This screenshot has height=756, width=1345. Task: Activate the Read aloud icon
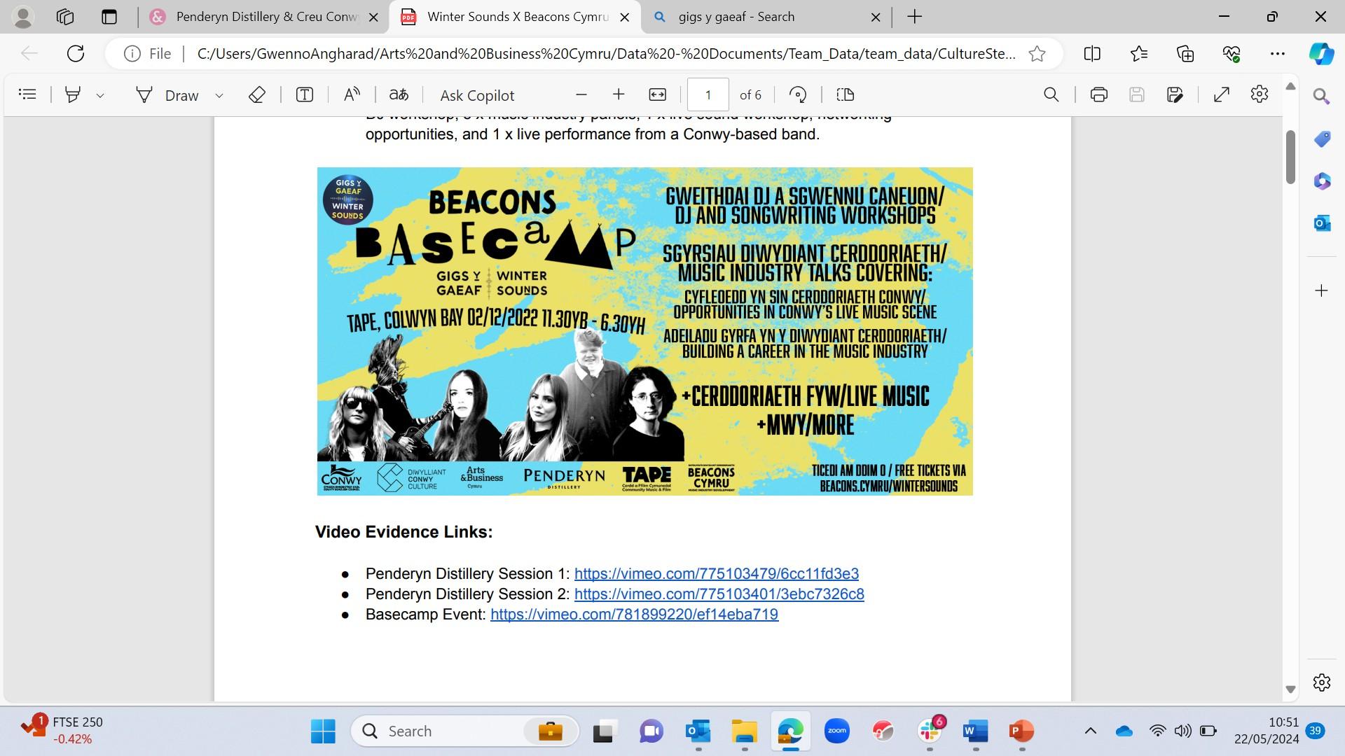pyautogui.click(x=352, y=94)
